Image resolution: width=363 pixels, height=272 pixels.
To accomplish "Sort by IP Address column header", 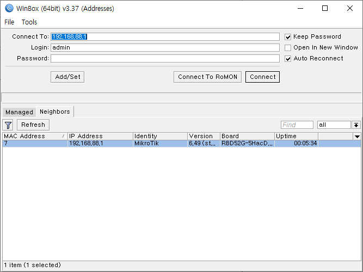I will tap(100, 136).
